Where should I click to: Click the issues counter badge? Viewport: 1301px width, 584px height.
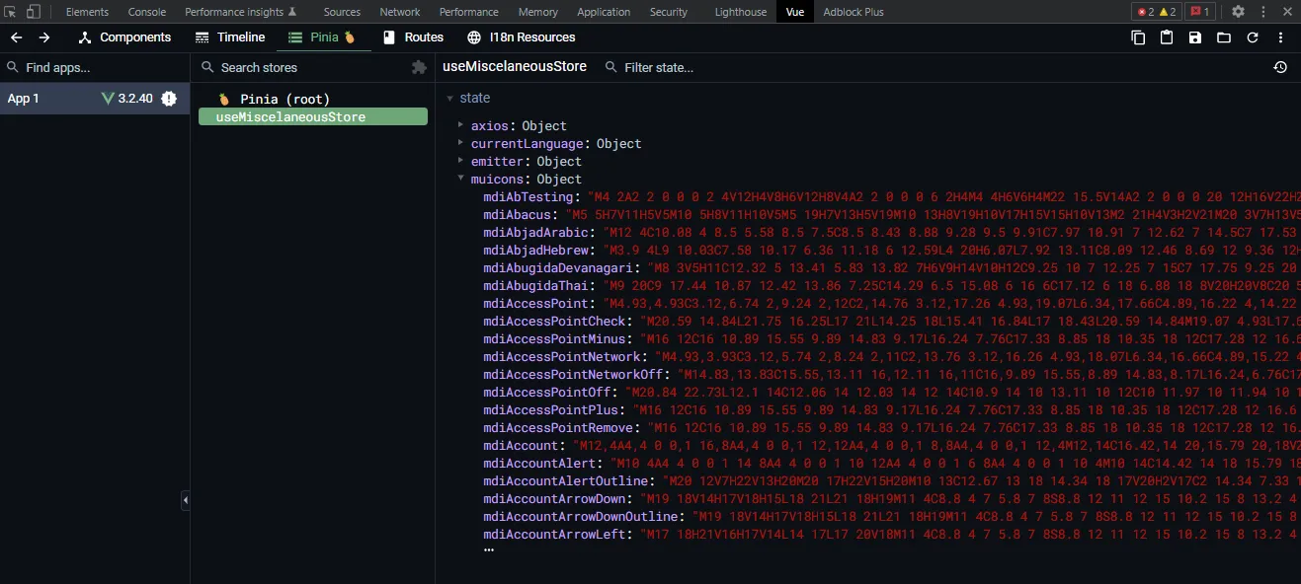click(x=1199, y=12)
